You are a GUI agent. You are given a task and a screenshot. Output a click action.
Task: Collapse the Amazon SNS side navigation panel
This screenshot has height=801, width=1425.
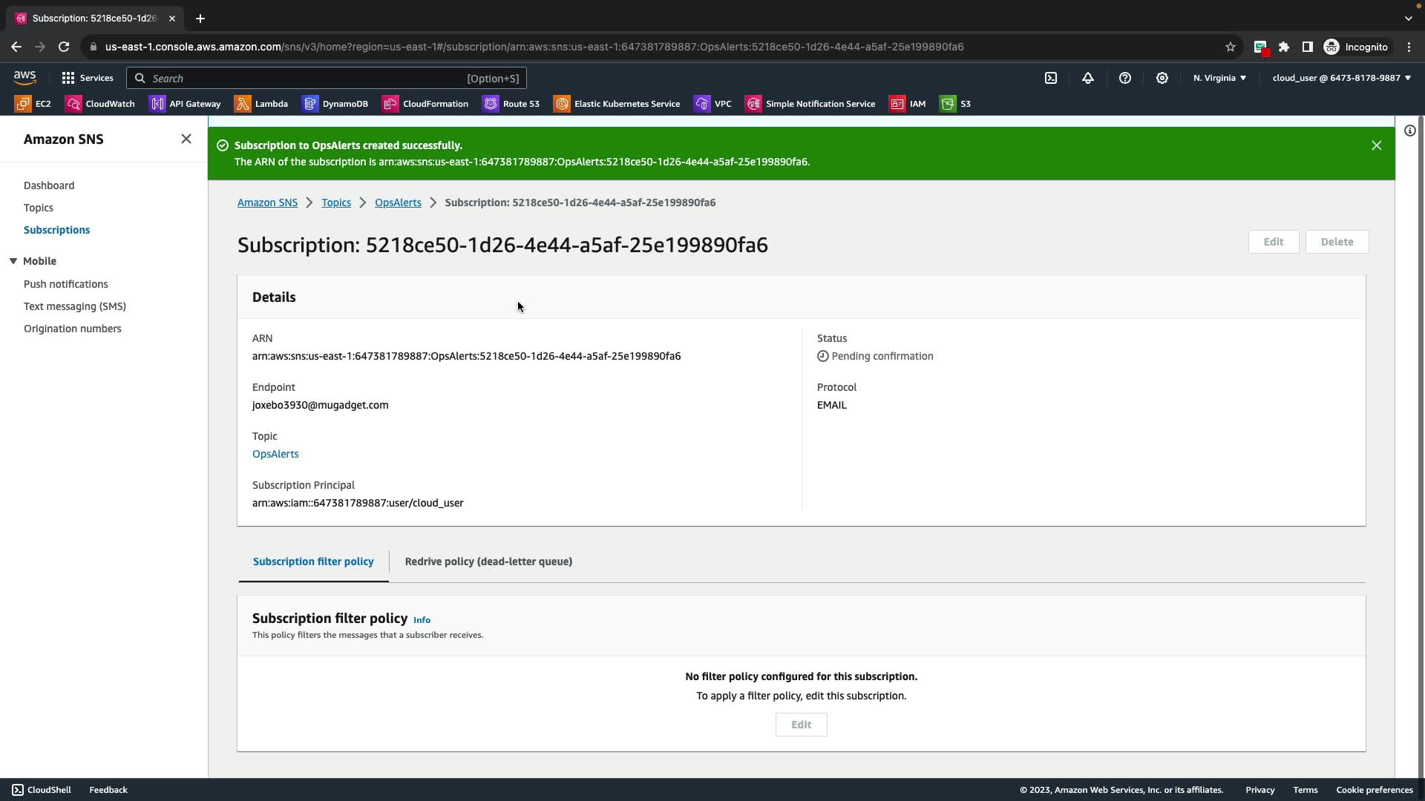186,139
